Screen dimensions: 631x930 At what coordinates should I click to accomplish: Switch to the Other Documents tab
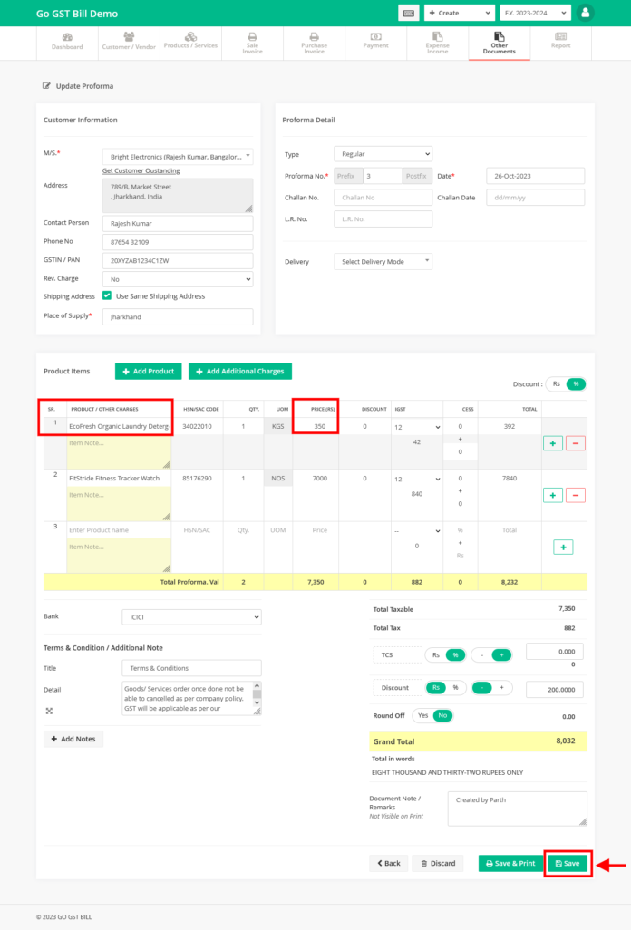point(498,42)
